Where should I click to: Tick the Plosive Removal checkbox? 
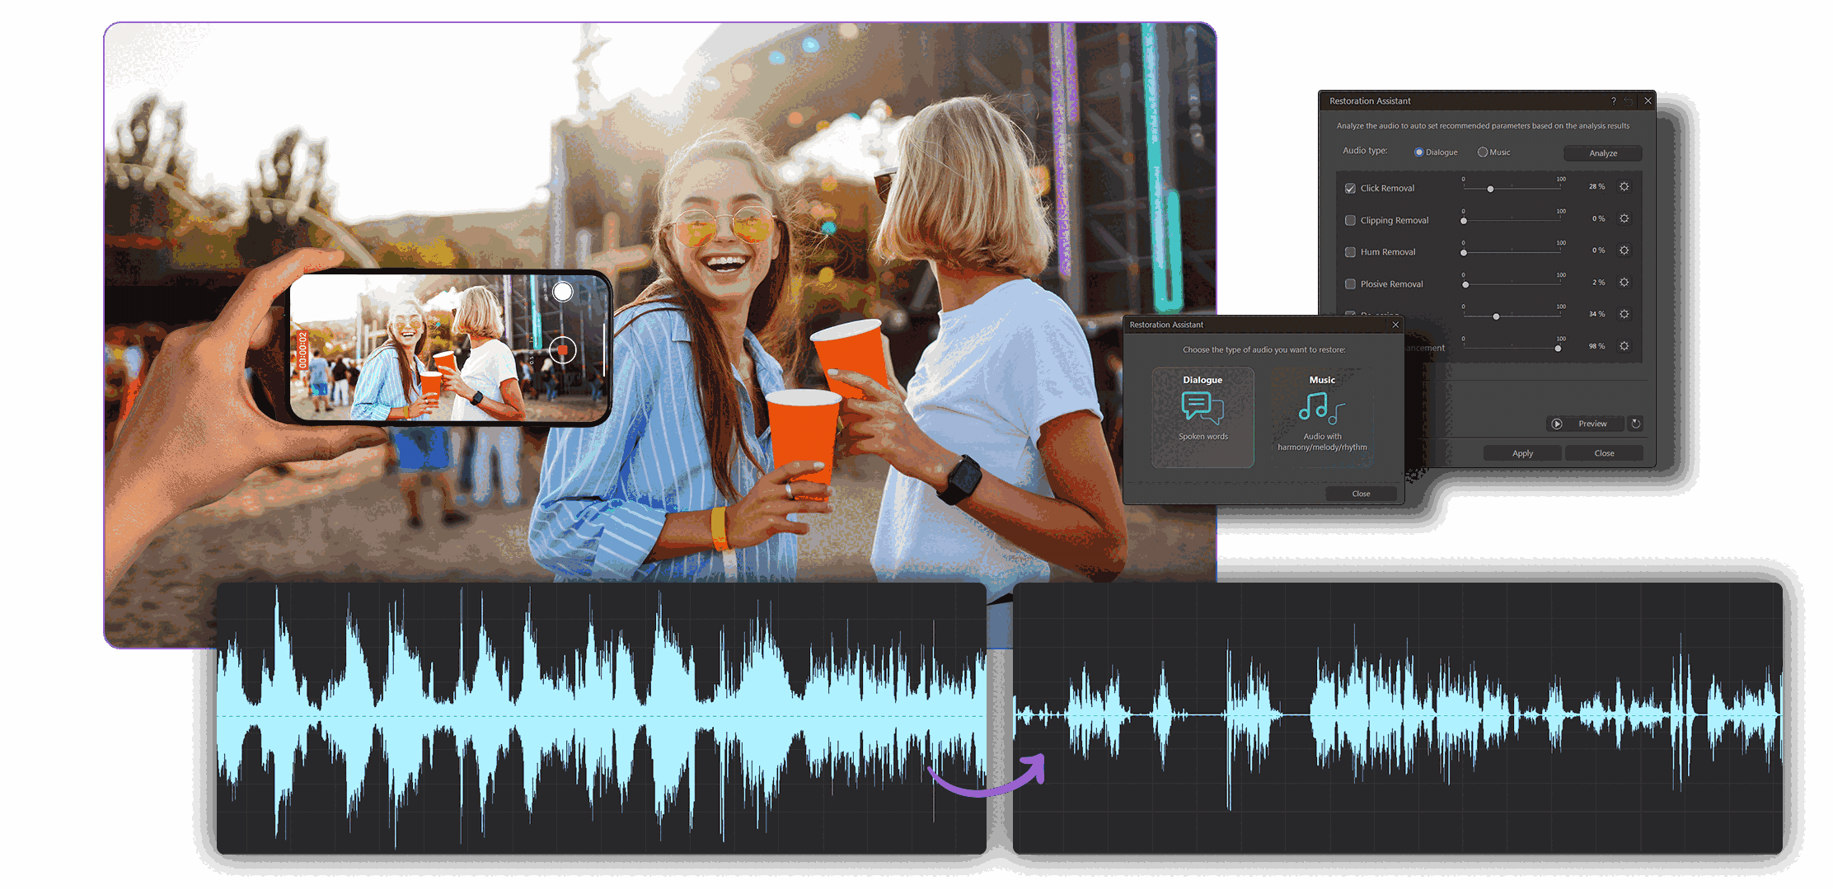[1350, 284]
